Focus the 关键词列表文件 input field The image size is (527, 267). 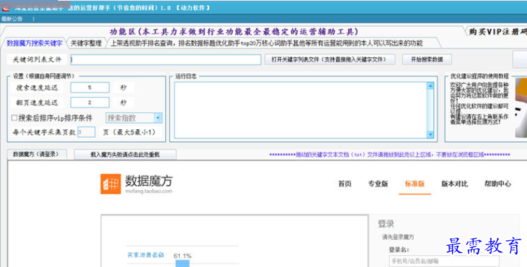coord(166,60)
